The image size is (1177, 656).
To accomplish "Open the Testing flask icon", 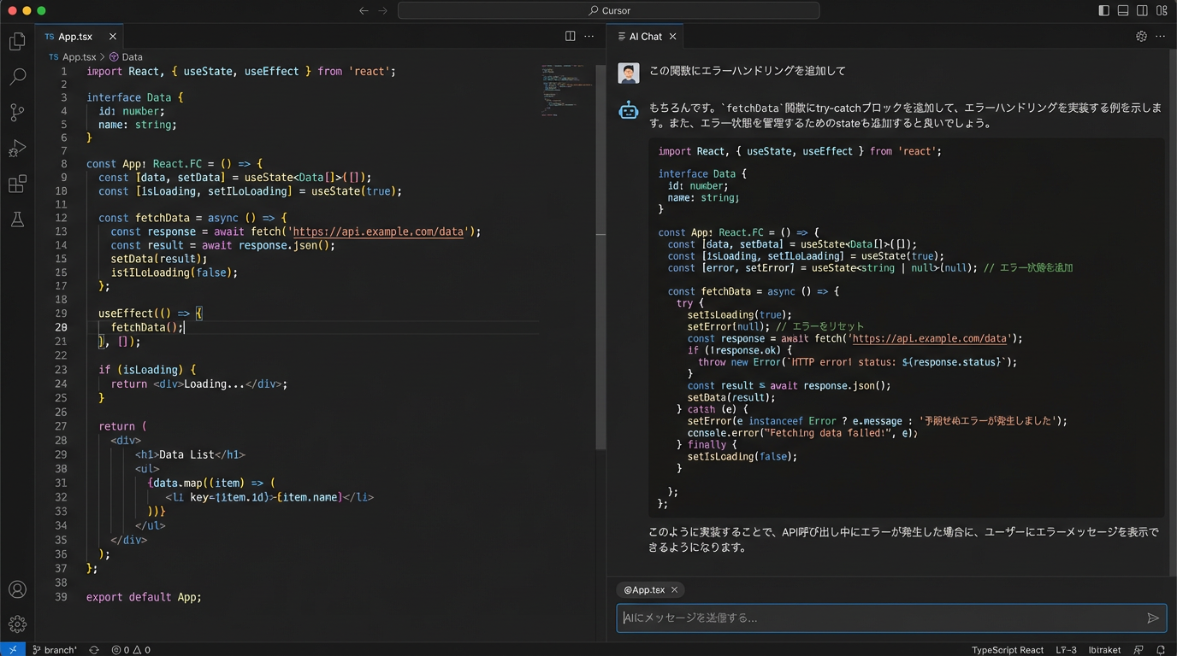I will click(17, 220).
